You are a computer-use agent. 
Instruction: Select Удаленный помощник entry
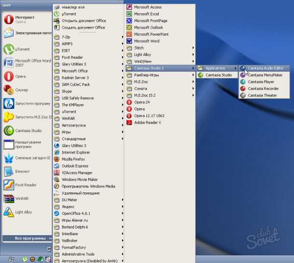(x=88, y=193)
